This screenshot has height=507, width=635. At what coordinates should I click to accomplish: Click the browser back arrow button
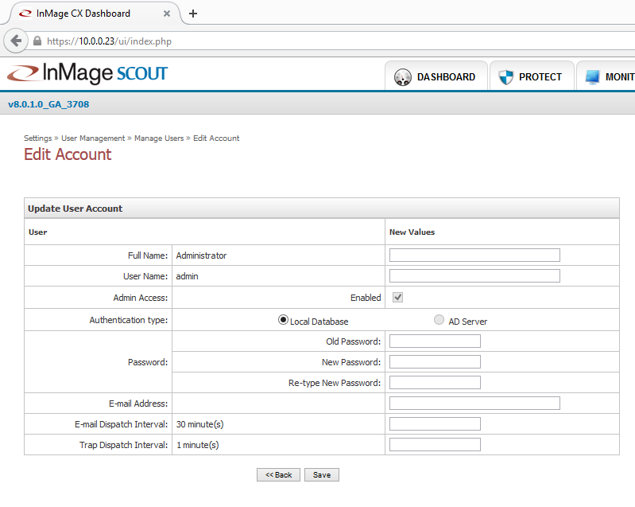pos(15,41)
